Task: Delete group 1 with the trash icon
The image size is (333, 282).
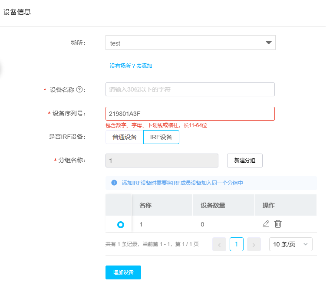Action: [x=278, y=224]
